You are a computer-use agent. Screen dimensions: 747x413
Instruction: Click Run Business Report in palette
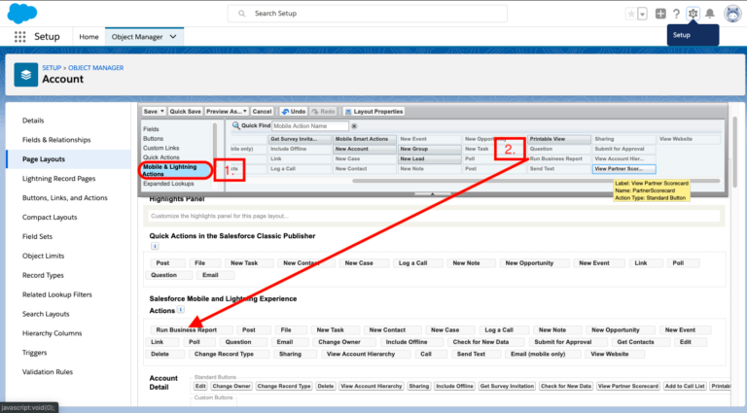pos(558,159)
